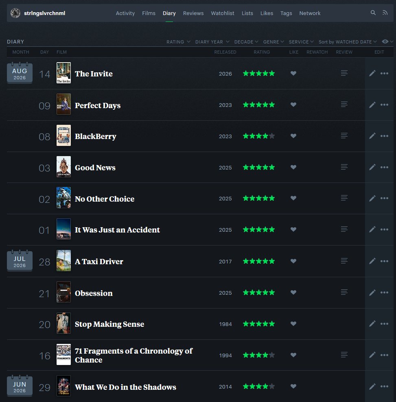Image resolution: width=396 pixels, height=402 pixels.
Task: Adjust star rating for 71 Fragments of a Chronology of Chance
Action: [x=259, y=355]
